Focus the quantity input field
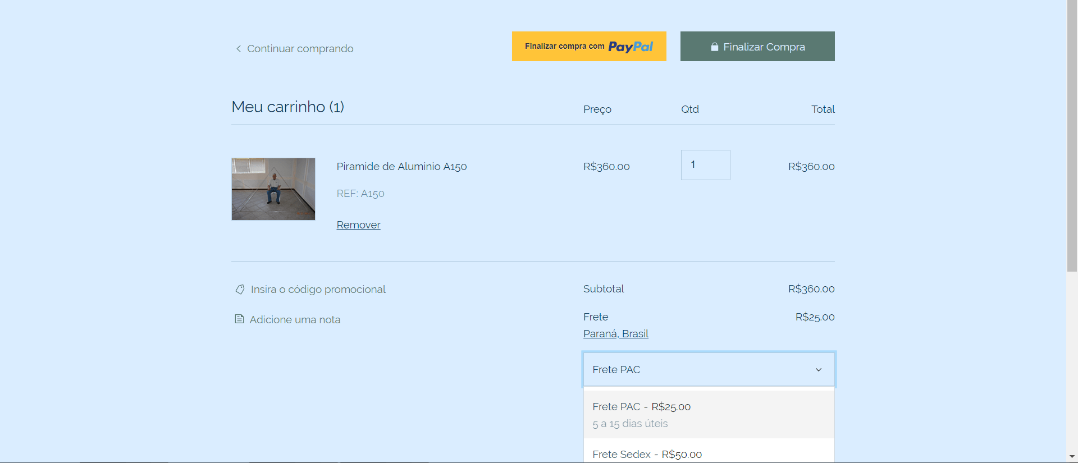Screen dimensions: 1078x463 pos(705,165)
